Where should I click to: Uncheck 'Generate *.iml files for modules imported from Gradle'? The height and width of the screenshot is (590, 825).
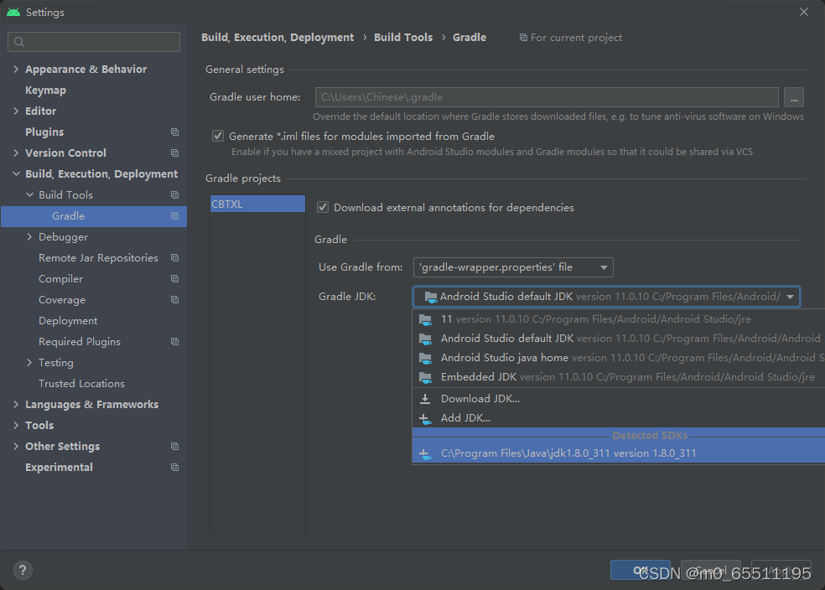pos(217,136)
